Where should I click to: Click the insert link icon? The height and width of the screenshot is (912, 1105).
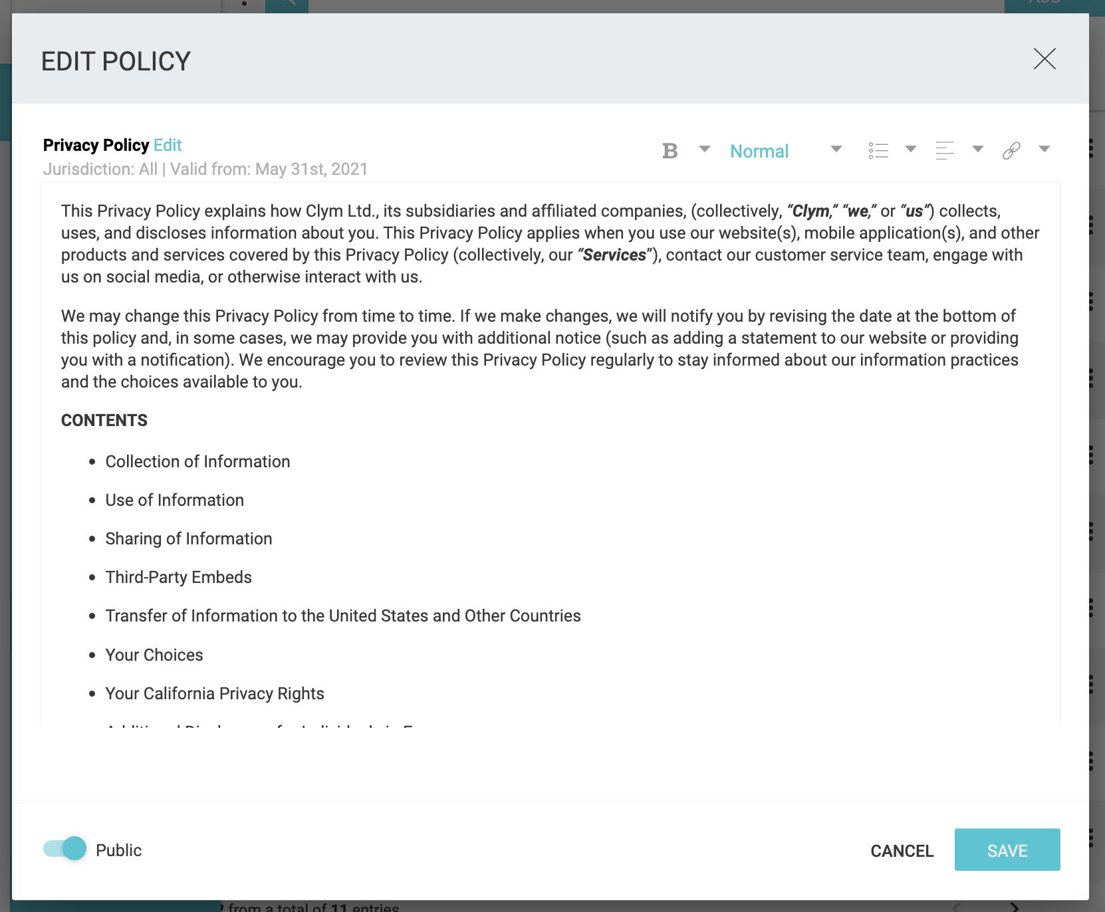tap(1011, 151)
